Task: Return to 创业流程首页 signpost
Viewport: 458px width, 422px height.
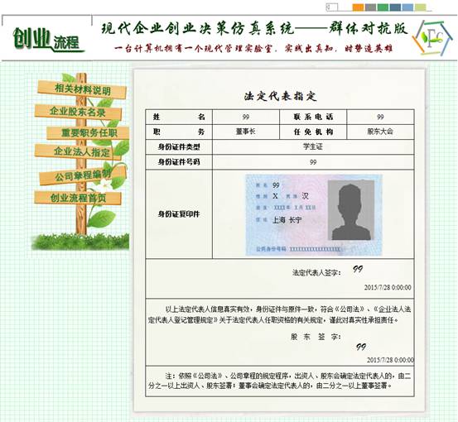Action: 78,198
